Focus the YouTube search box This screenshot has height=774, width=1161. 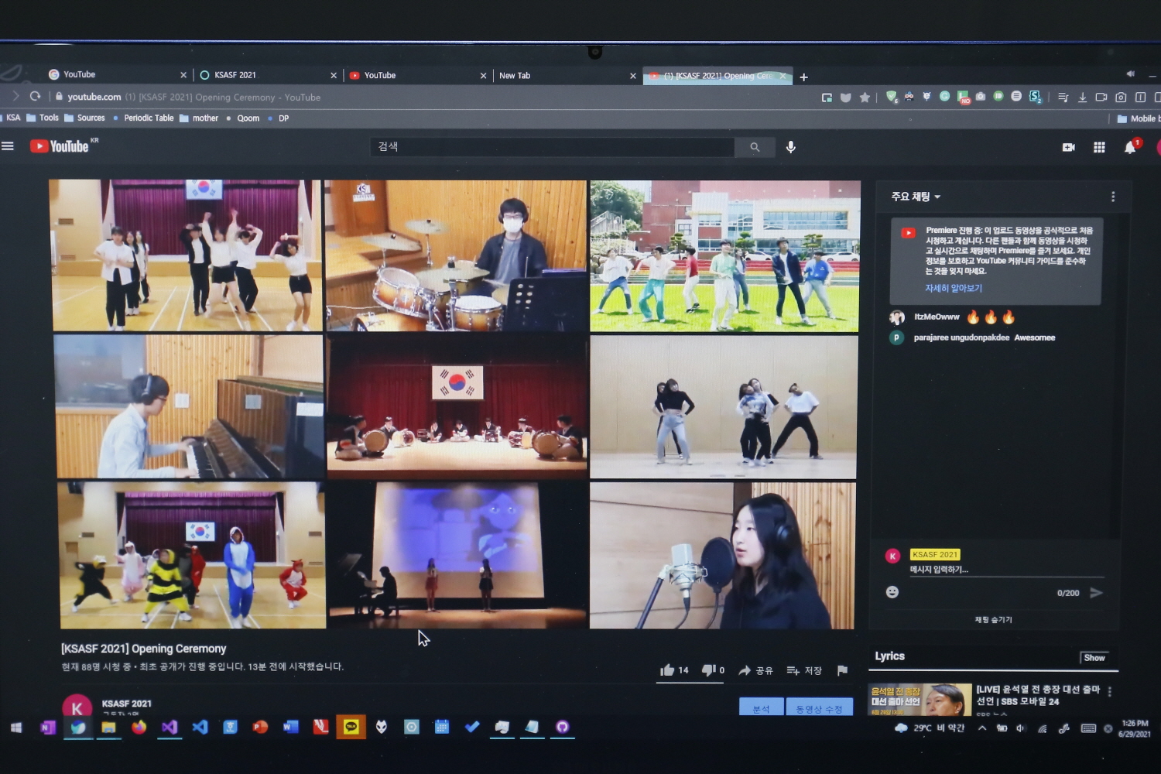coord(553,147)
